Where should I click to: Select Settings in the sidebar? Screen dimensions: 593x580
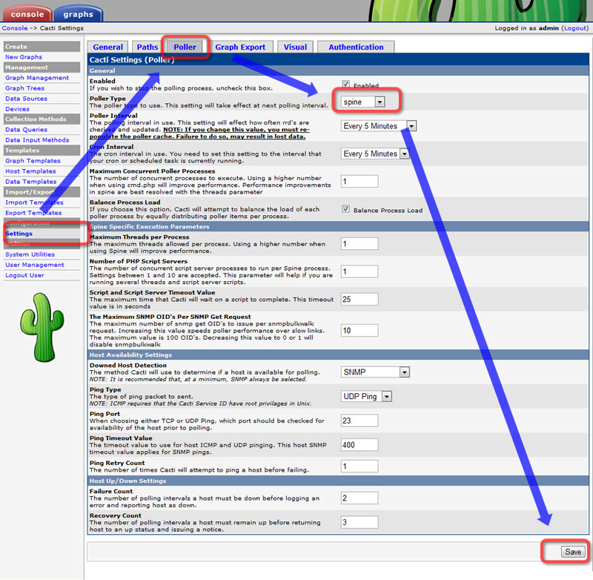click(x=19, y=234)
